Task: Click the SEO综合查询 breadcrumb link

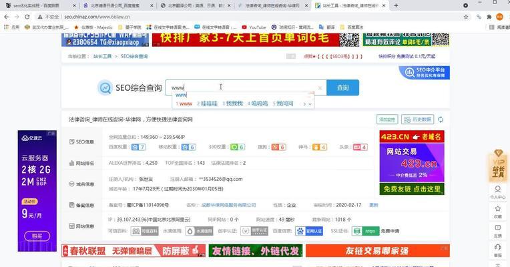Action: coord(134,56)
